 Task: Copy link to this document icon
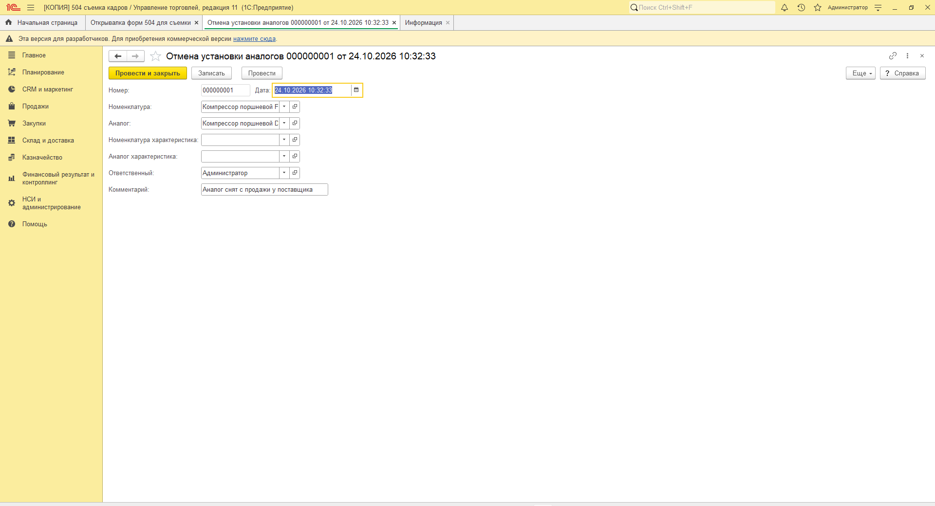[893, 56]
